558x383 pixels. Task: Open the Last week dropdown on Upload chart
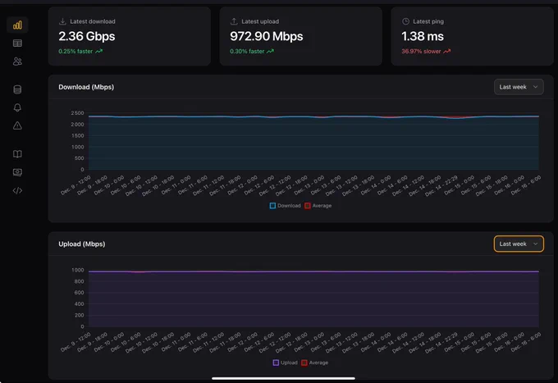coord(519,244)
